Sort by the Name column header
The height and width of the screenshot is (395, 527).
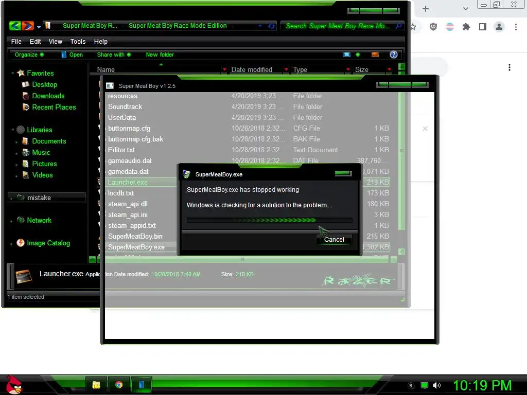pyautogui.click(x=106, y=69)
